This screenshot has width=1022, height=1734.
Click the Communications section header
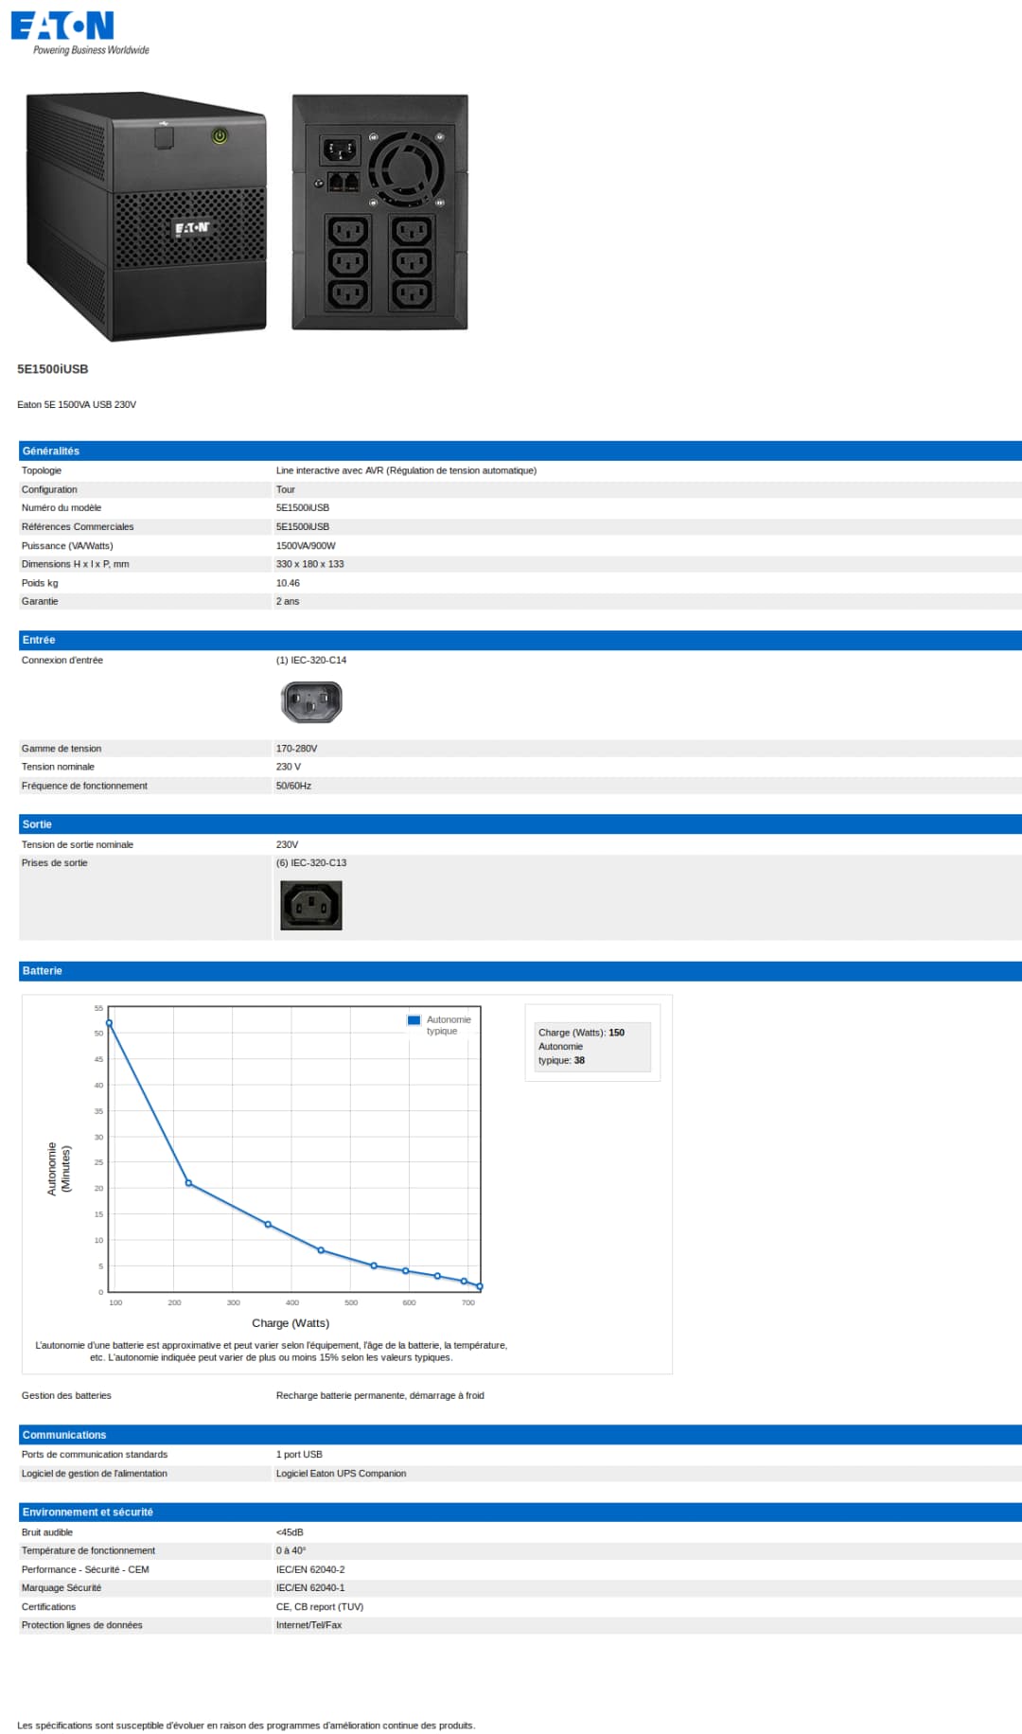click(x=520, y=1435)
